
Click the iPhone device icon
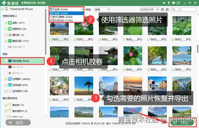pyautogui.click(x=7, y=9)
